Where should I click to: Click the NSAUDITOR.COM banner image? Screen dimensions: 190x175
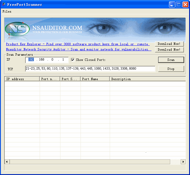(95, 30)
